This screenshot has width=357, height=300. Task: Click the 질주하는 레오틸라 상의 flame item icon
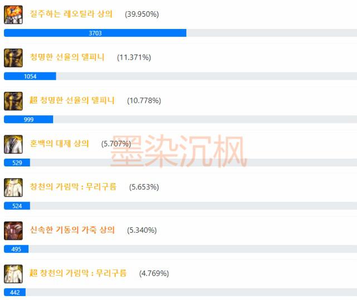pos(13,15)
